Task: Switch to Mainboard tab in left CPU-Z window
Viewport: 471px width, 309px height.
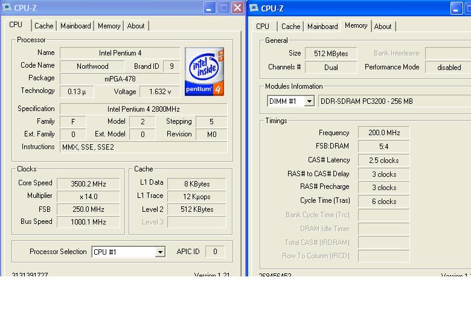Action: point(75,26)
